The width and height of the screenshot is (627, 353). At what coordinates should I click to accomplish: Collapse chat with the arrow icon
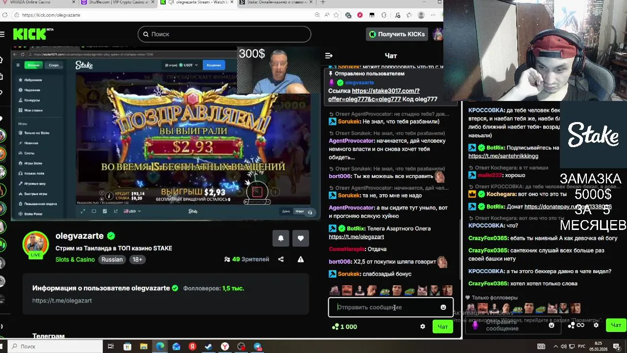329,55
